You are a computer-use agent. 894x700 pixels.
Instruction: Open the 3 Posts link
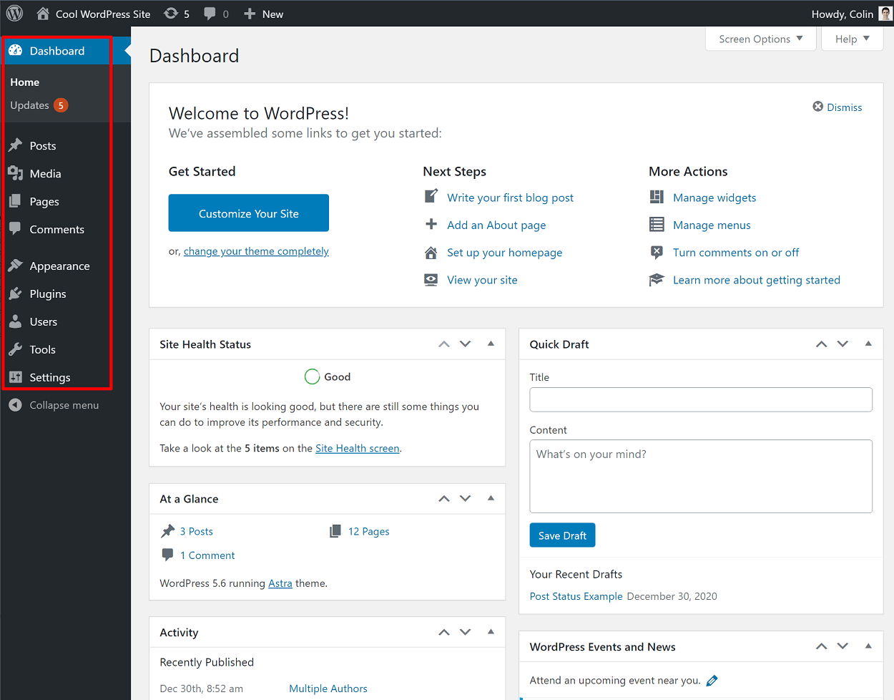tap(197, 531)
